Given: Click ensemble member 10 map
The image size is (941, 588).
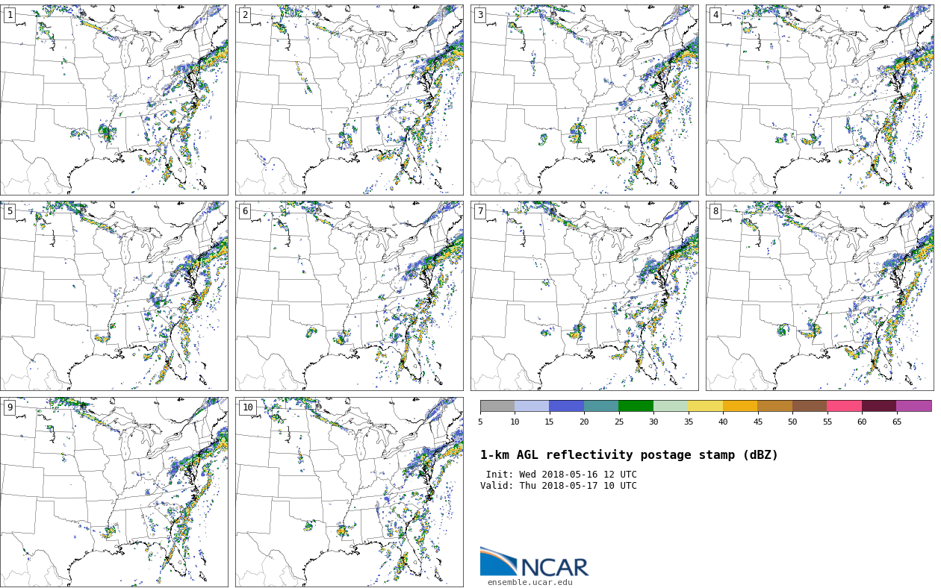Looking at the screenshot, I should [349, 492].
